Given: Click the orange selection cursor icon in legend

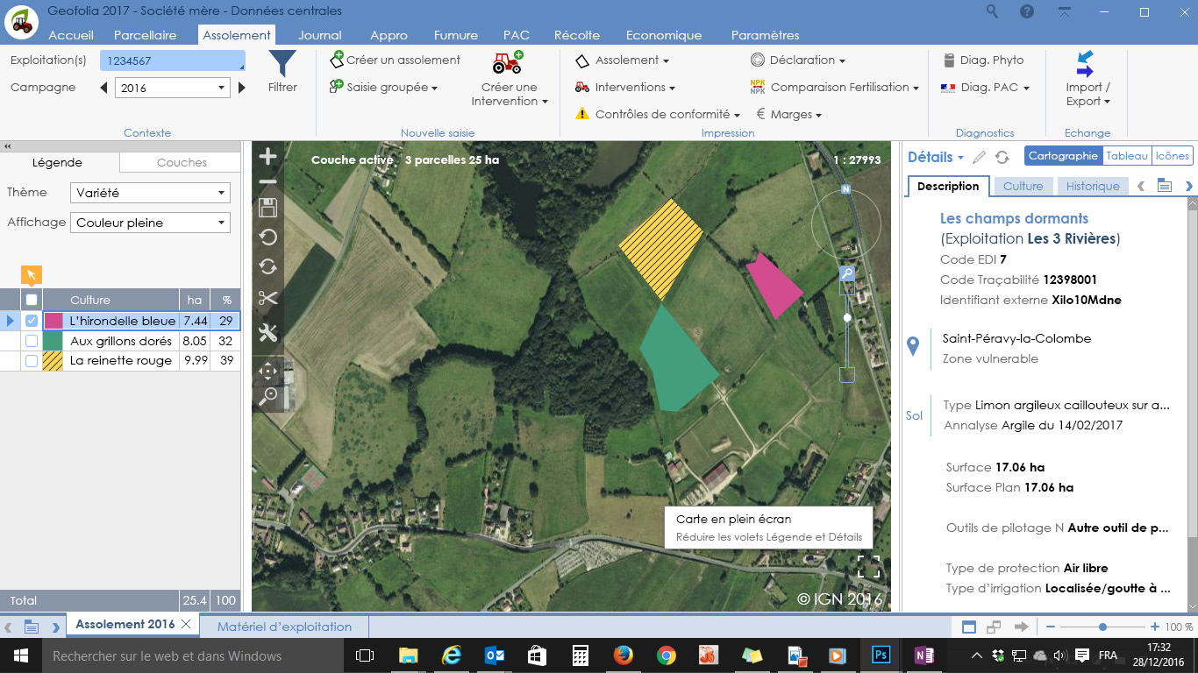Looking at the screenshot, I should click(31, 275).
